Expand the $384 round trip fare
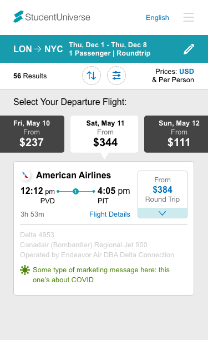This screenshot has height=340, width=208. tap(163, 213)
